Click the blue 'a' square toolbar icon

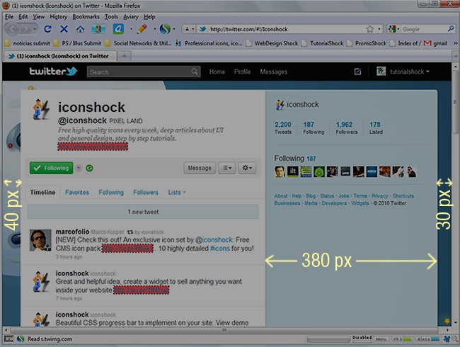pyautogui.click(x=118, y=29)
